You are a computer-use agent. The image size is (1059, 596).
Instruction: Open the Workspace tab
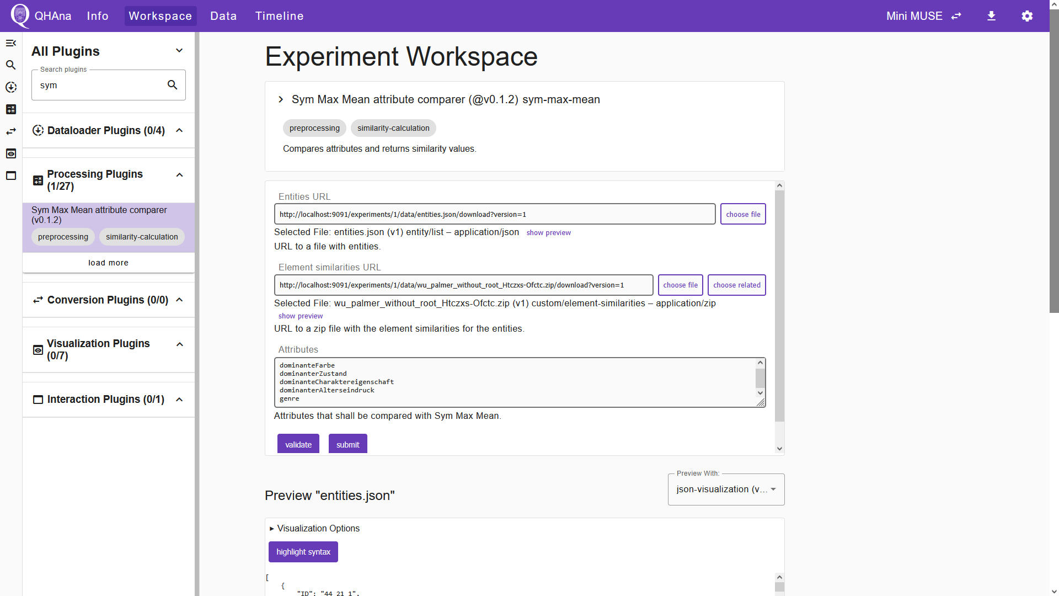click(161, 16)
